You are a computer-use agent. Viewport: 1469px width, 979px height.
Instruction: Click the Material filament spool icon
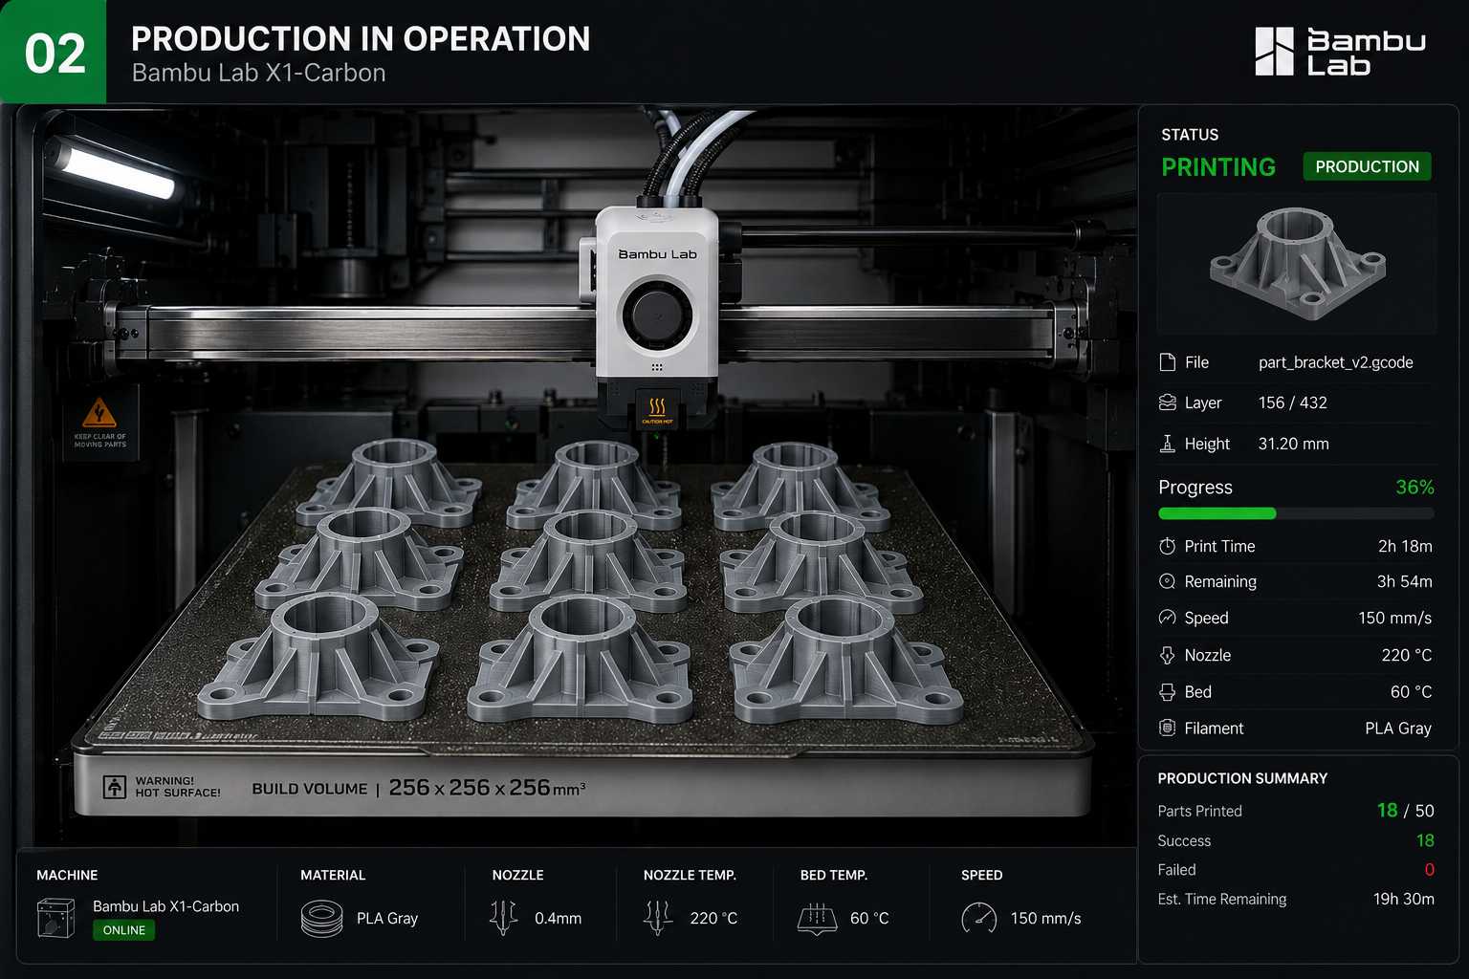point(321,919)
